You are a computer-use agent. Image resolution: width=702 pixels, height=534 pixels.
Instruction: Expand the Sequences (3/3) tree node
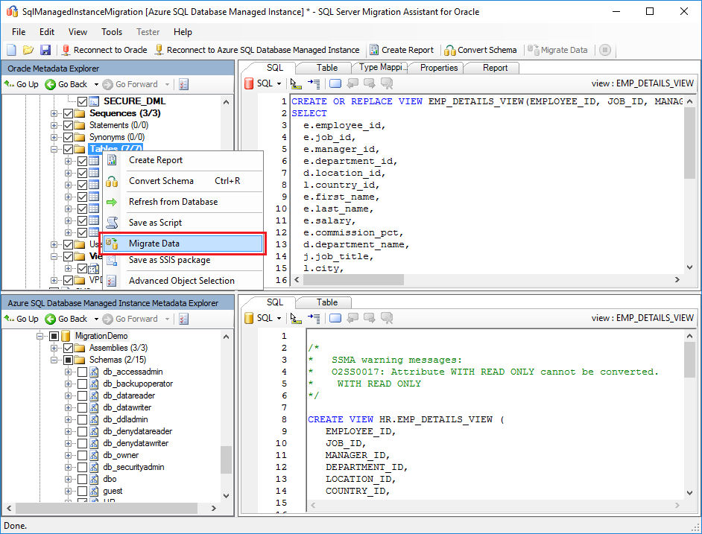pyautogui.click(x=54, y=113)
